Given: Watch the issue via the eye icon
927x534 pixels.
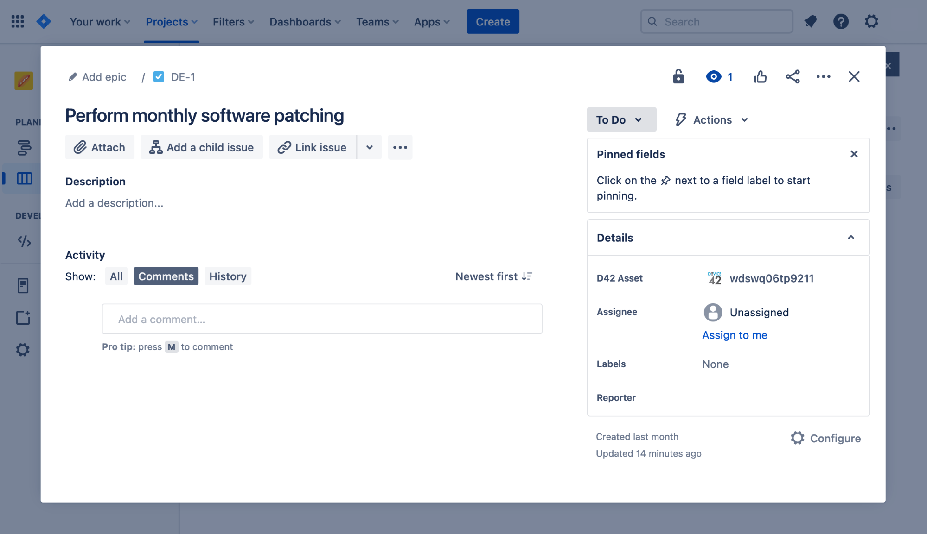Looking at the screenshot, I should 713,76.
